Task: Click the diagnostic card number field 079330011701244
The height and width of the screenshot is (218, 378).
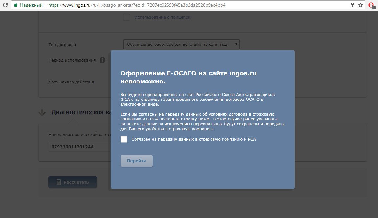Action: 79,147
